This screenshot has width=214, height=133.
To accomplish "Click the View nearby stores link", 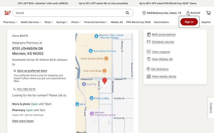I will (164, 76).
